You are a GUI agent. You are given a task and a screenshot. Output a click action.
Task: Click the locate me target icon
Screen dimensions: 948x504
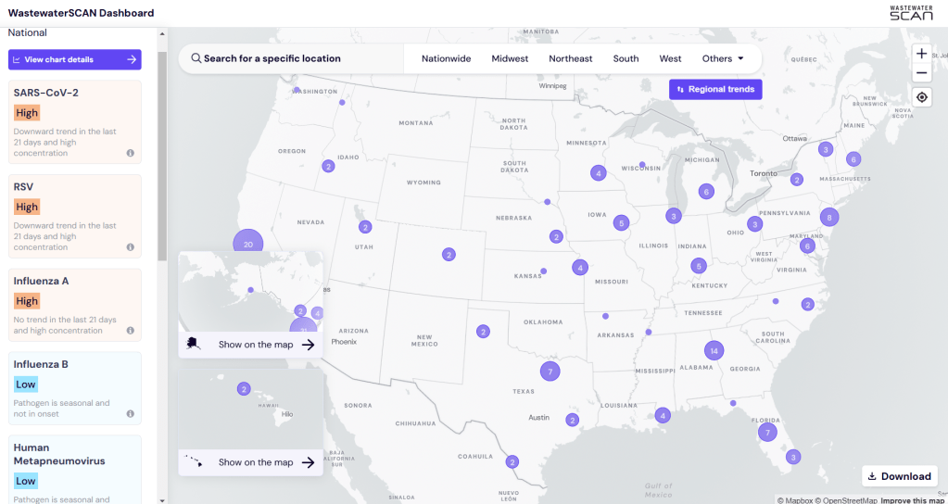pyautogui.click(x=921, y=97)
